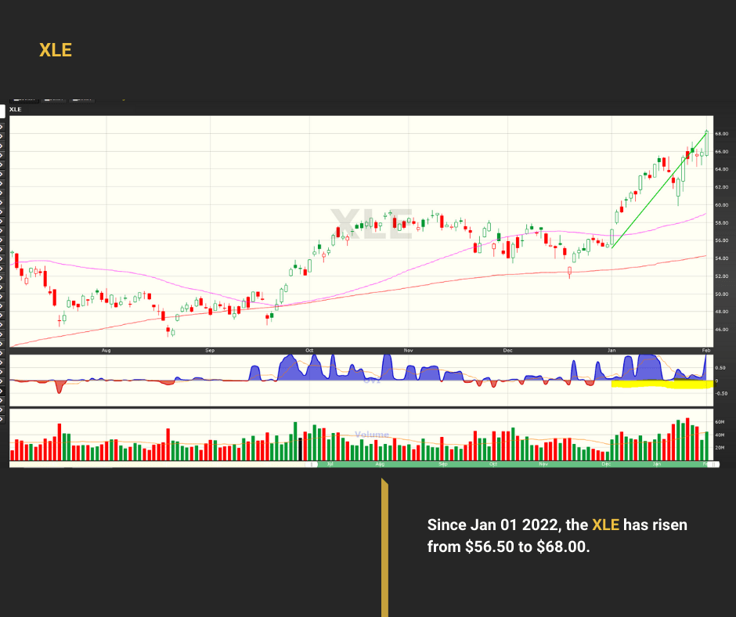Switch to the second tab above the chart
736x617 pixels.
pyautogui.click(x=53, y=99)
